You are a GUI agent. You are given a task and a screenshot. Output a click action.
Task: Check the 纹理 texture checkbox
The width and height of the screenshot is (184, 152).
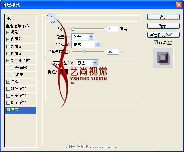coord(12,75)
